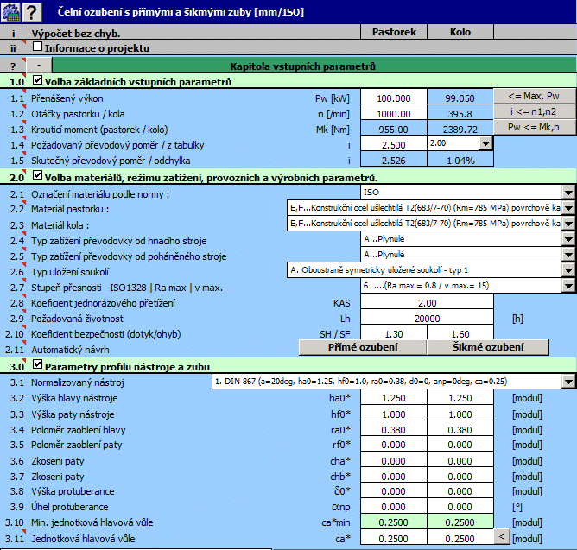
Task: Click the wheel protuberance angle αnp field
Action: [460, 507]
